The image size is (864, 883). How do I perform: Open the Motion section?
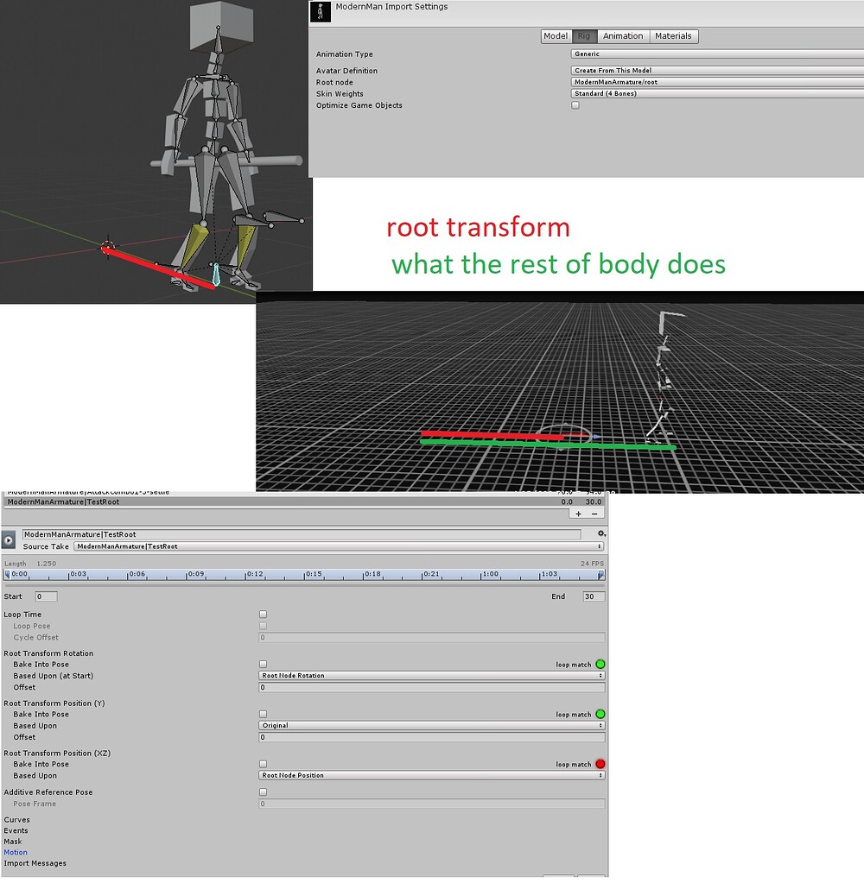(15, 852)
